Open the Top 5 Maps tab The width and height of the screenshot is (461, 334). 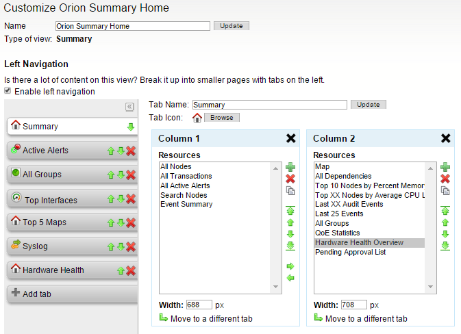[73, 222]
